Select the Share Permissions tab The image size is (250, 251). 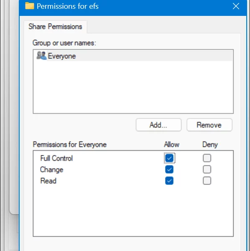[x=55, y=27]
